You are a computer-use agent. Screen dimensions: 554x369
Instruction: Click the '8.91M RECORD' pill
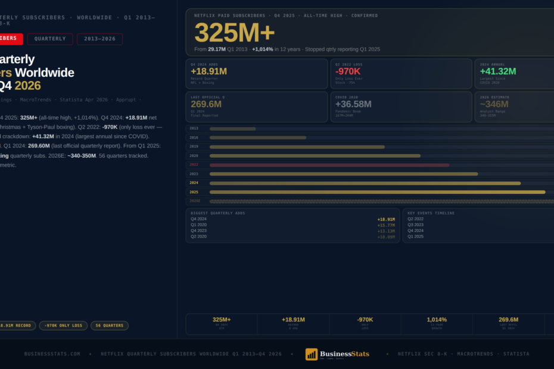[x=17, y=326]
